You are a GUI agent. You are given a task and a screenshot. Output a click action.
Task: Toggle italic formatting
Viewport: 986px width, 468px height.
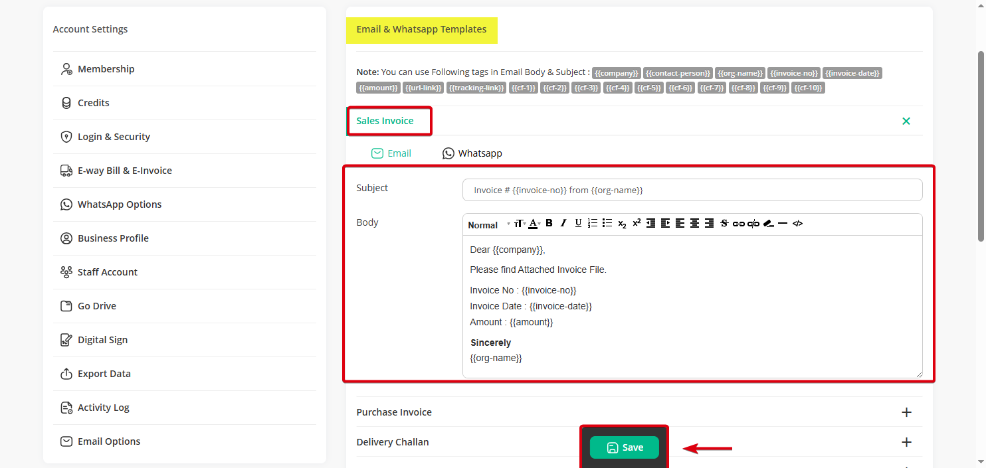(563, 223)
